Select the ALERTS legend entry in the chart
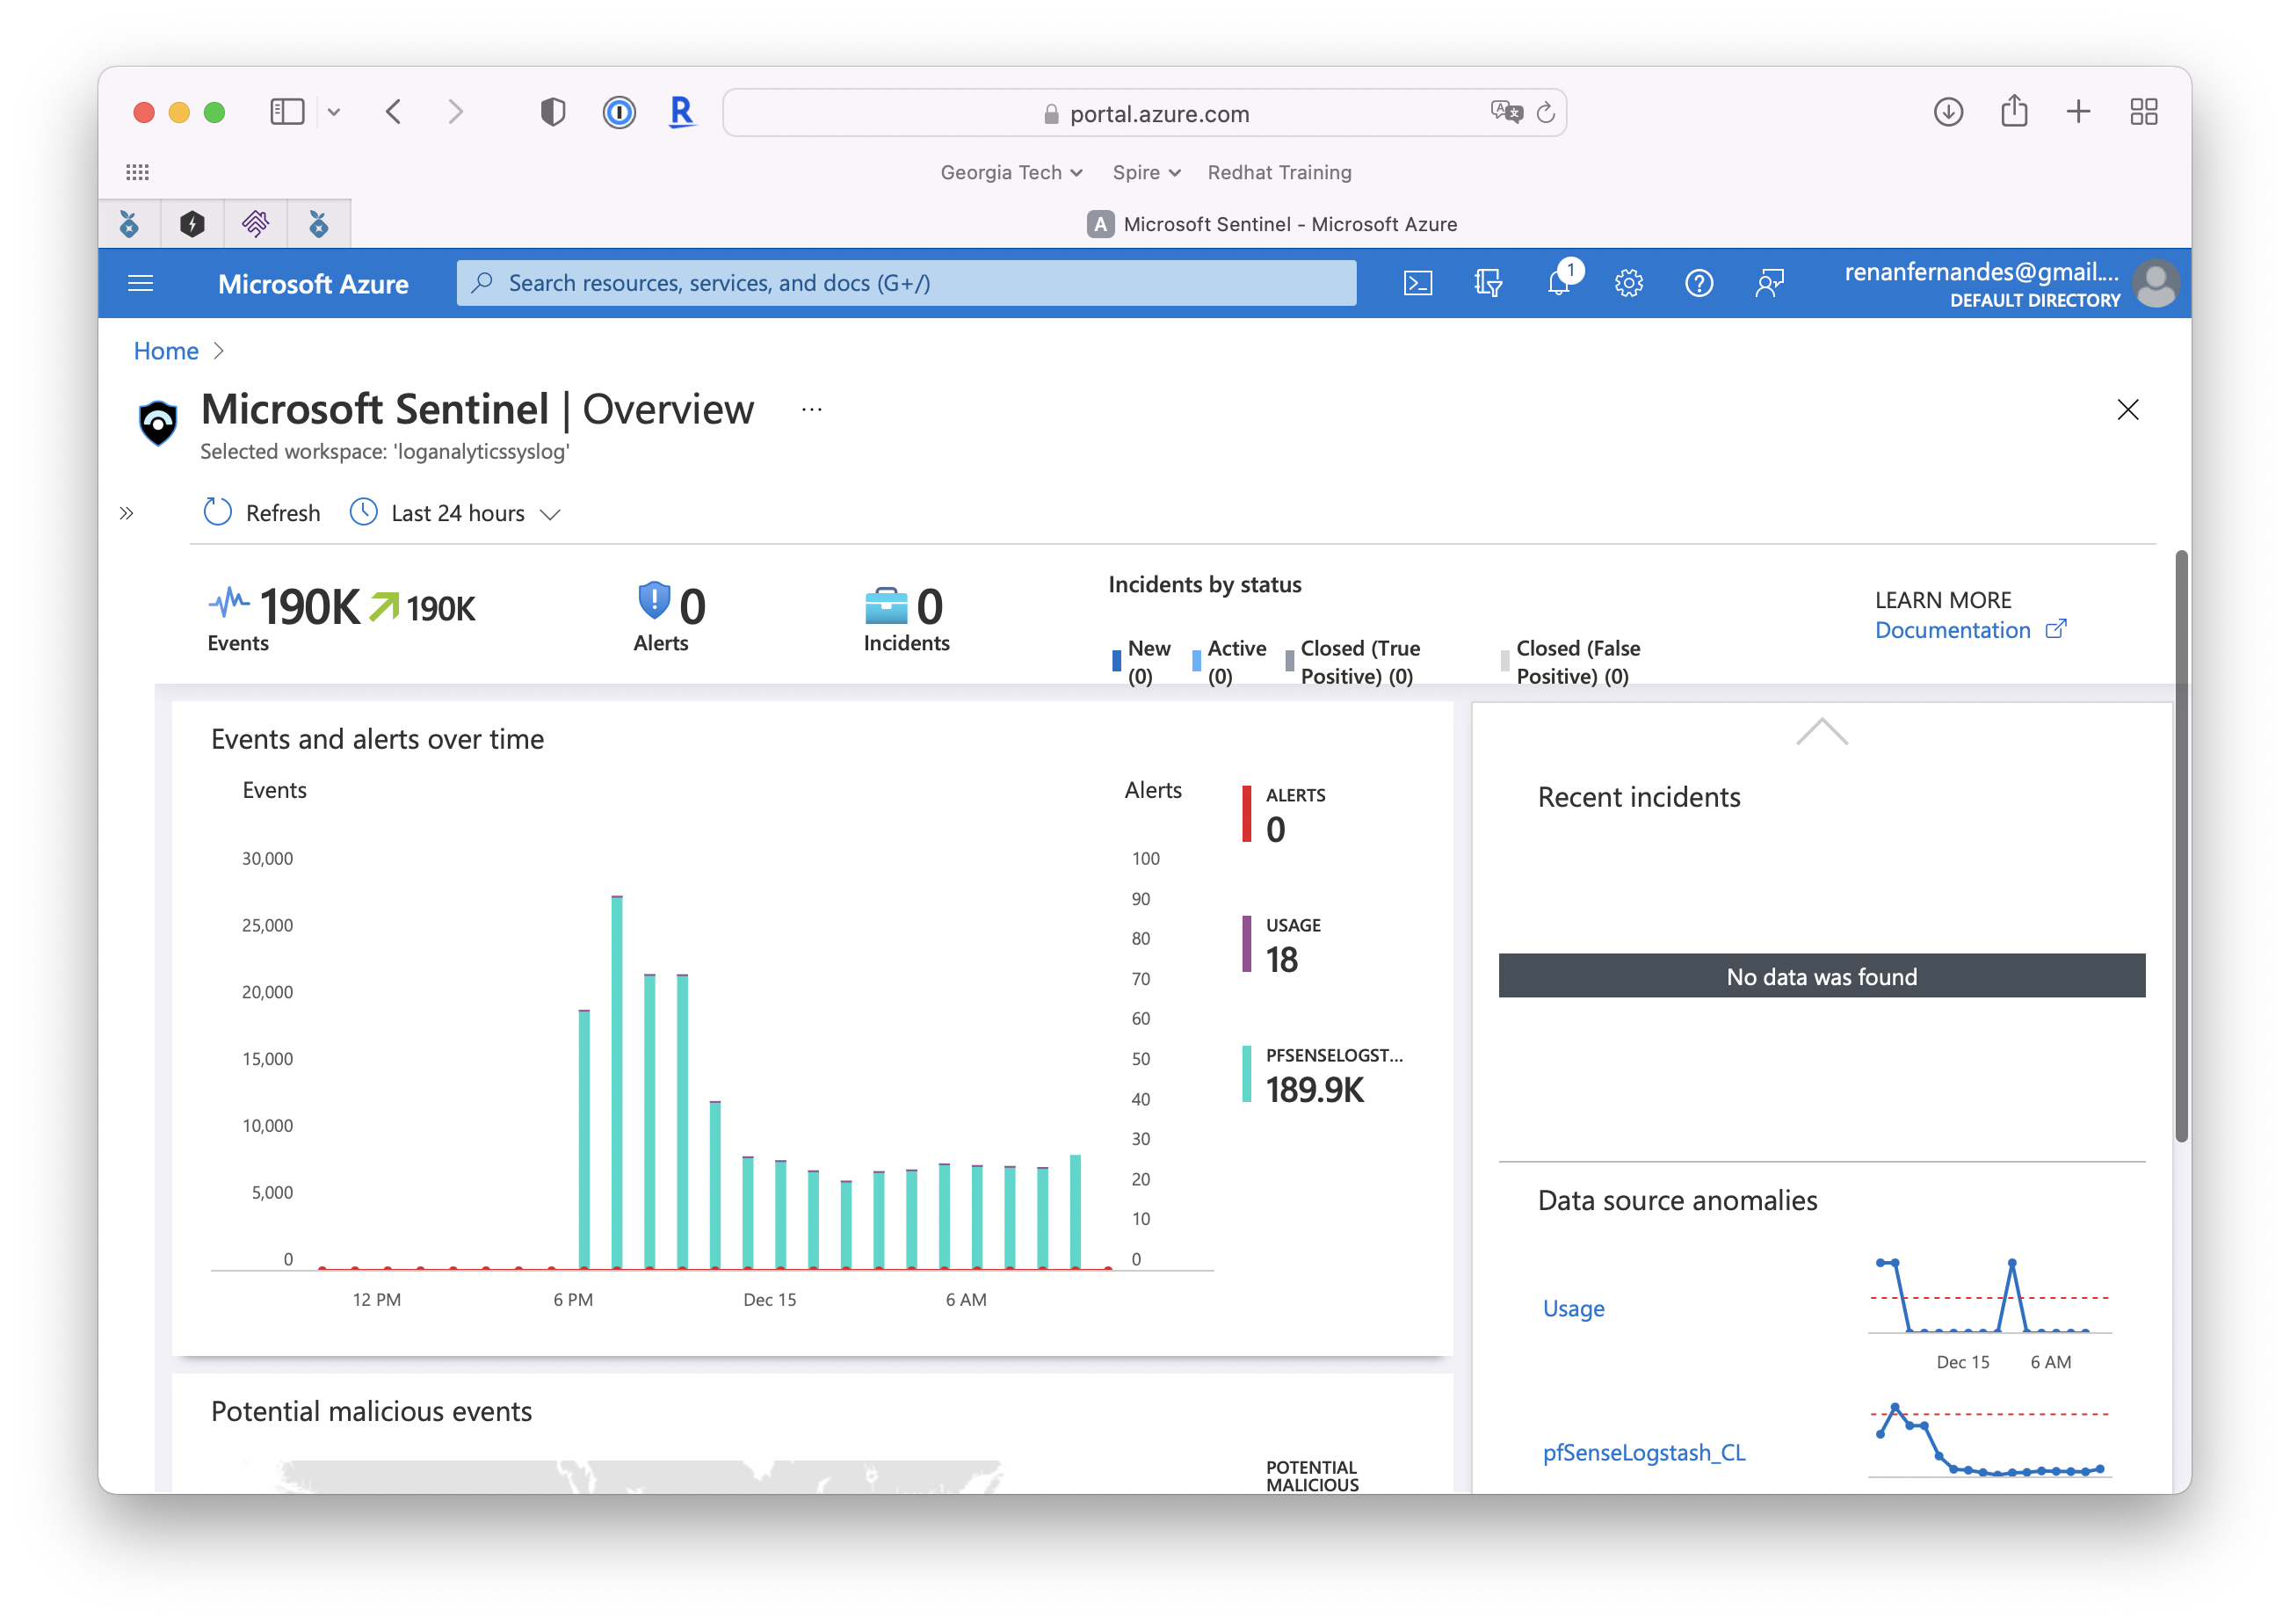 click(1285, 814)
